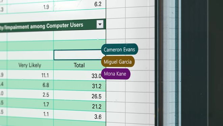Click the Mona Kane collaborator label

coord(116,74)
